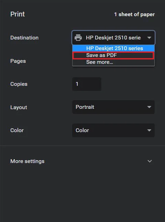Choose HP Deskjet 2510 series from the list
165x222 pixels.
(x=113, y=48)
